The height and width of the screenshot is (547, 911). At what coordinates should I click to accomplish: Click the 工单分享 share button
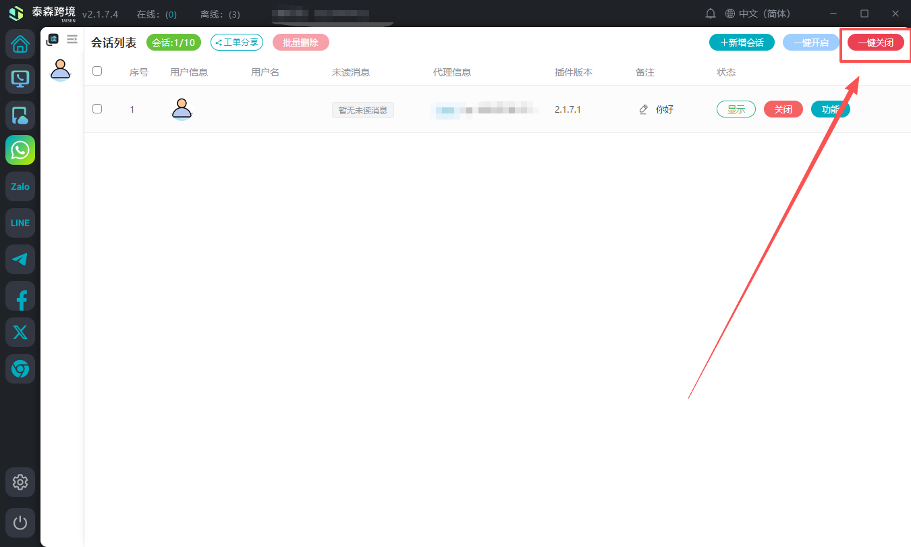(237, 43)
